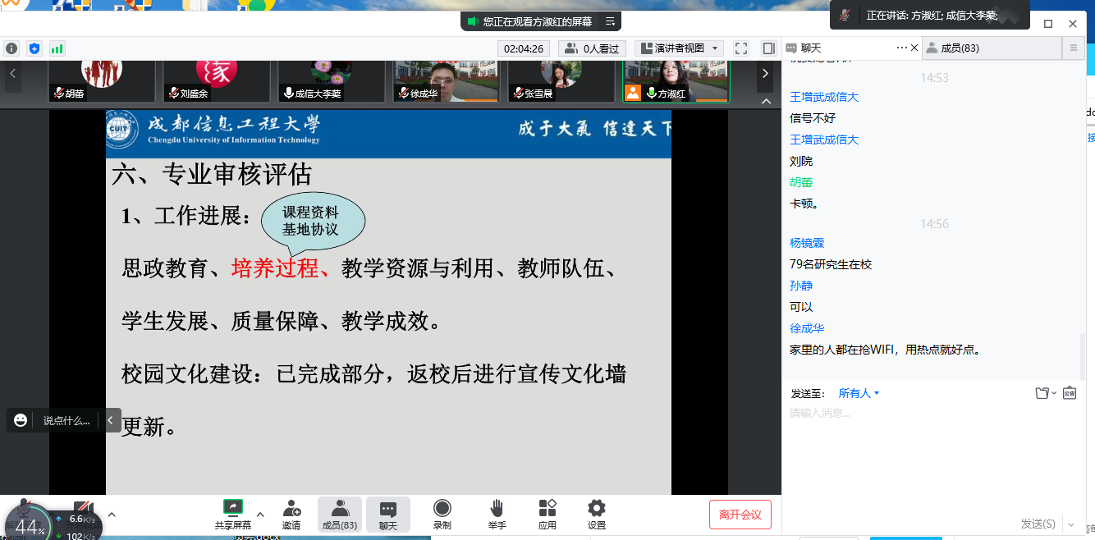Toggle the 聊天 chat panel button
The height and width of the screenshot is (540, 1095).
coord(388,514)
